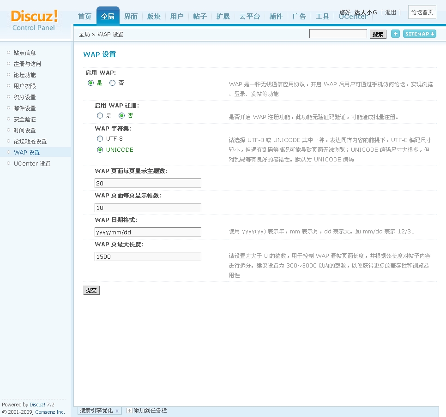This screenshot has width=446, height=417.
Task: Enable WAP registration by selecting 是
Action: 100,116
